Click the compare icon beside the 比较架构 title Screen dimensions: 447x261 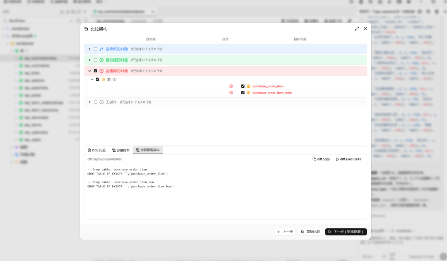pos(87,29)
